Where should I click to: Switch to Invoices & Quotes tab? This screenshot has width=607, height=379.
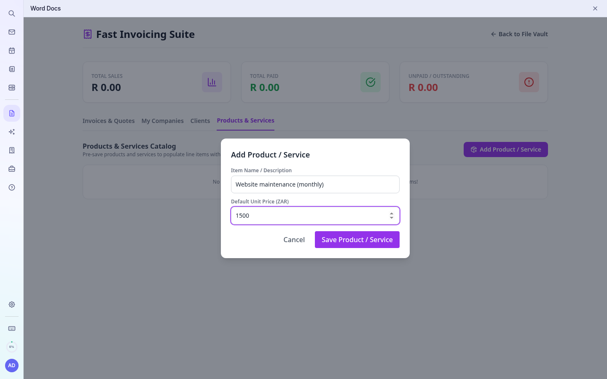tap(109, 121)
